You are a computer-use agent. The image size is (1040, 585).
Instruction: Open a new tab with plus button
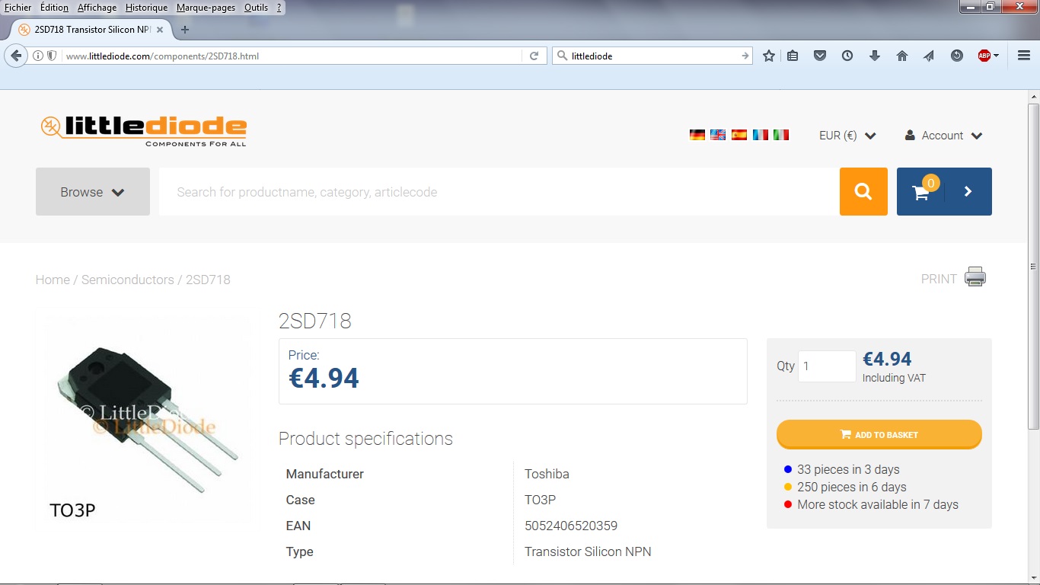click(x=184, y=30)
